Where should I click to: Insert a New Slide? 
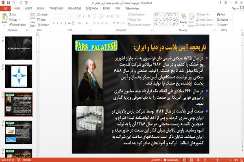(x=33, y=20)
